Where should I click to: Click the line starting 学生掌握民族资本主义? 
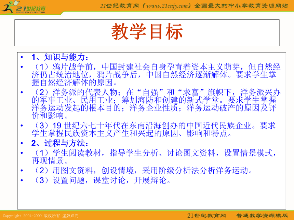(x=132, y=133)
